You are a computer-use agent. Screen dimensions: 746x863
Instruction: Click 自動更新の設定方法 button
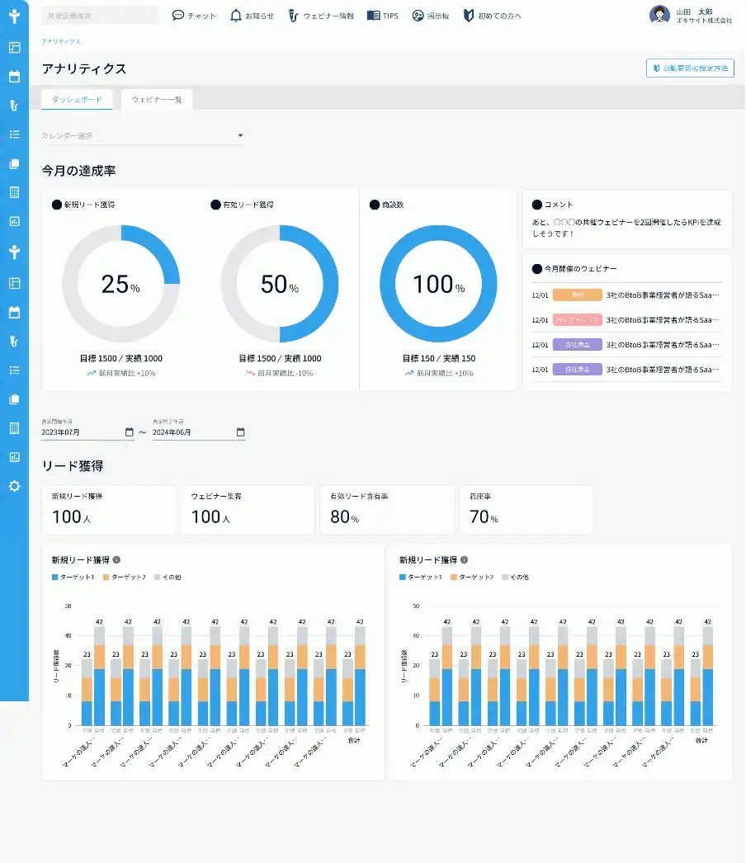point(690,68)
